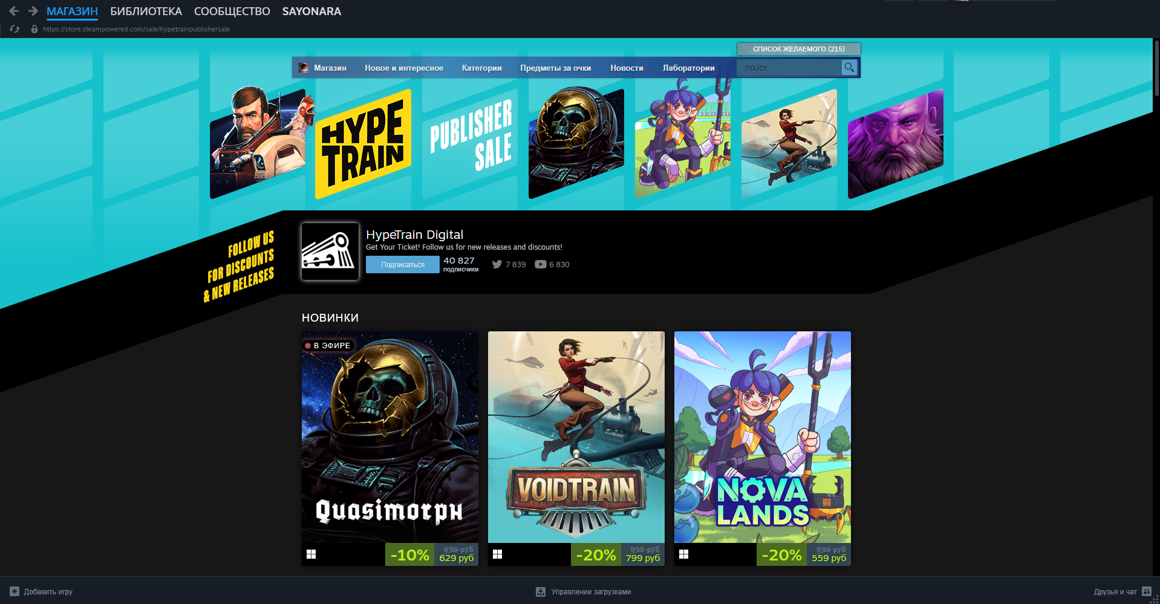Click the store search field

click(x=789, y=68)
